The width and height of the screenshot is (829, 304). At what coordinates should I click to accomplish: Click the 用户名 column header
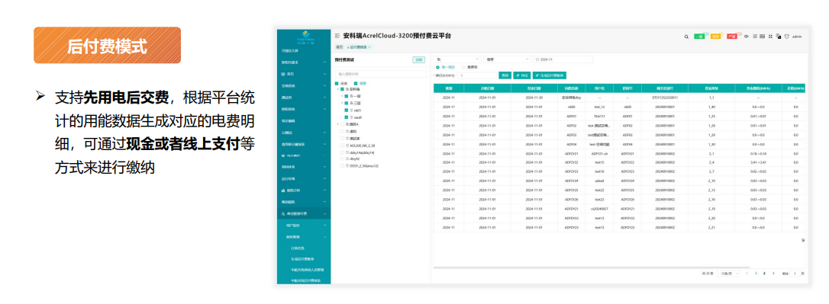point(599,88)
